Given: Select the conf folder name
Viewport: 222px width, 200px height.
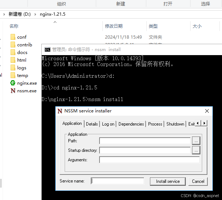Looking at the screenshot, I should [x=22, y=37].
